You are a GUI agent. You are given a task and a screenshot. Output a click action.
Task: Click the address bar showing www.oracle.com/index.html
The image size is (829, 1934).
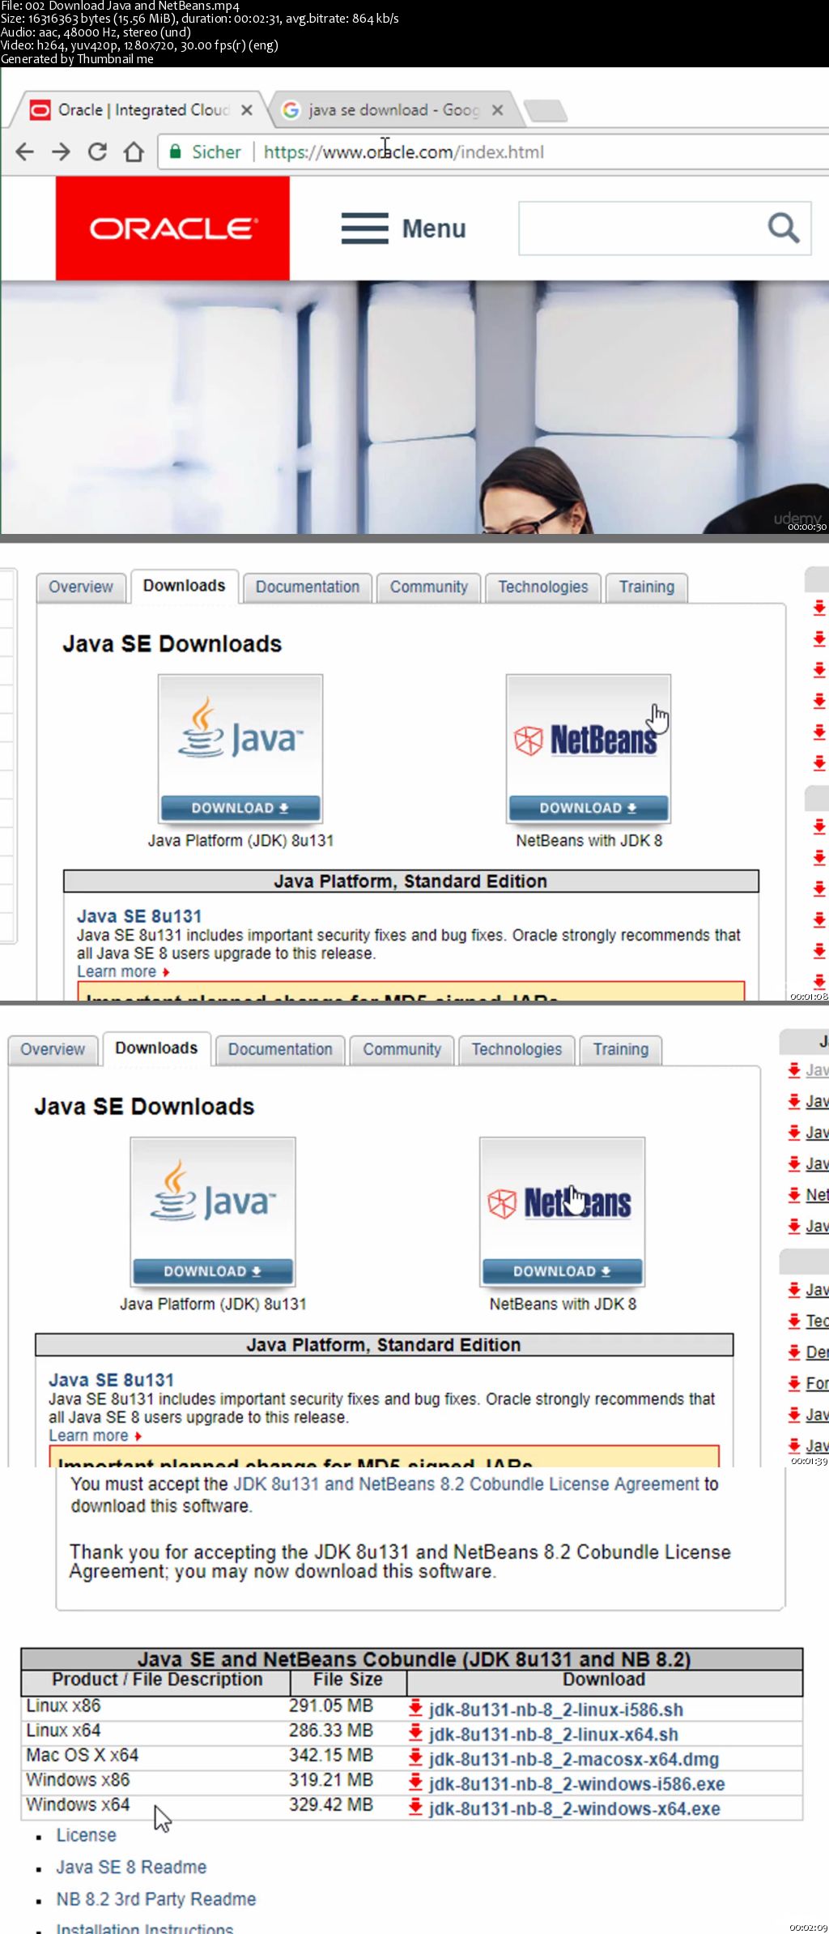coord(494,152)
